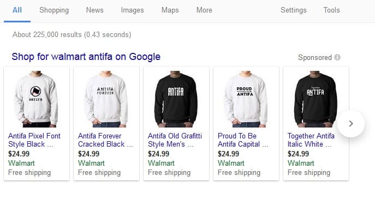The width and height of the screenshot is (375, 212).
Task: Select the All results tab
Action: point(17,10)
